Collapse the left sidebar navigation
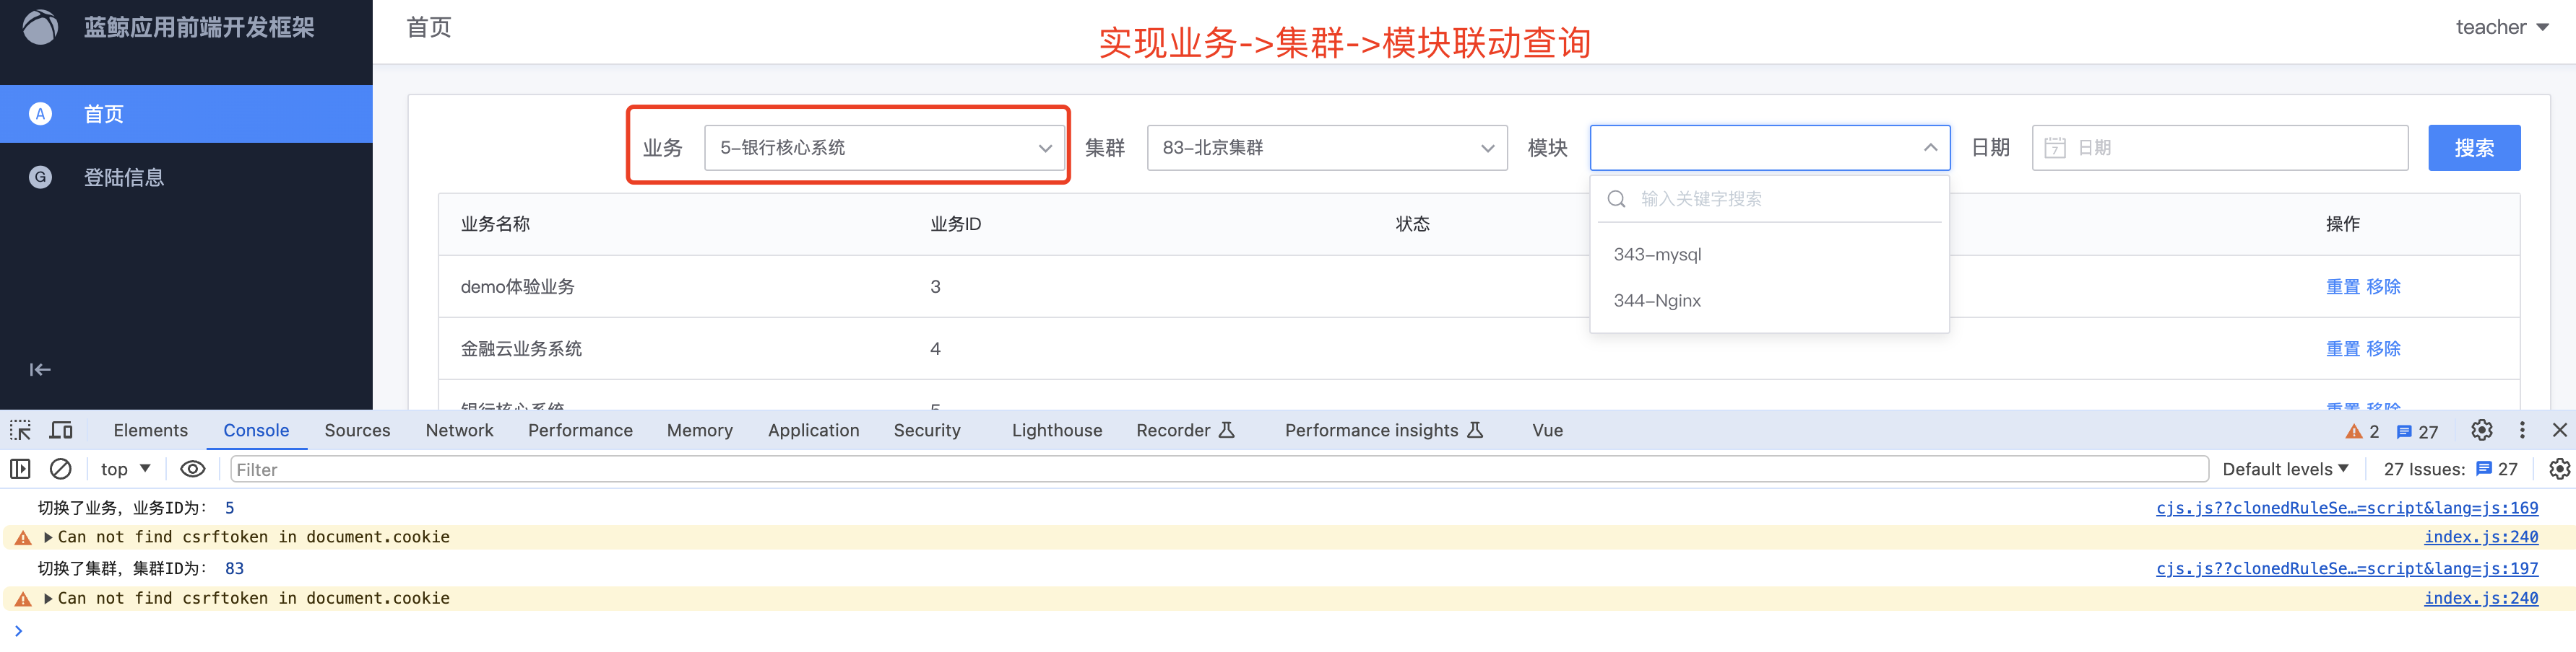Image resolution: width=2576 pixels, height=652 pixels. 40,371
